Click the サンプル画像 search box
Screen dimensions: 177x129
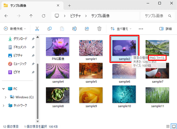[158, 16]
